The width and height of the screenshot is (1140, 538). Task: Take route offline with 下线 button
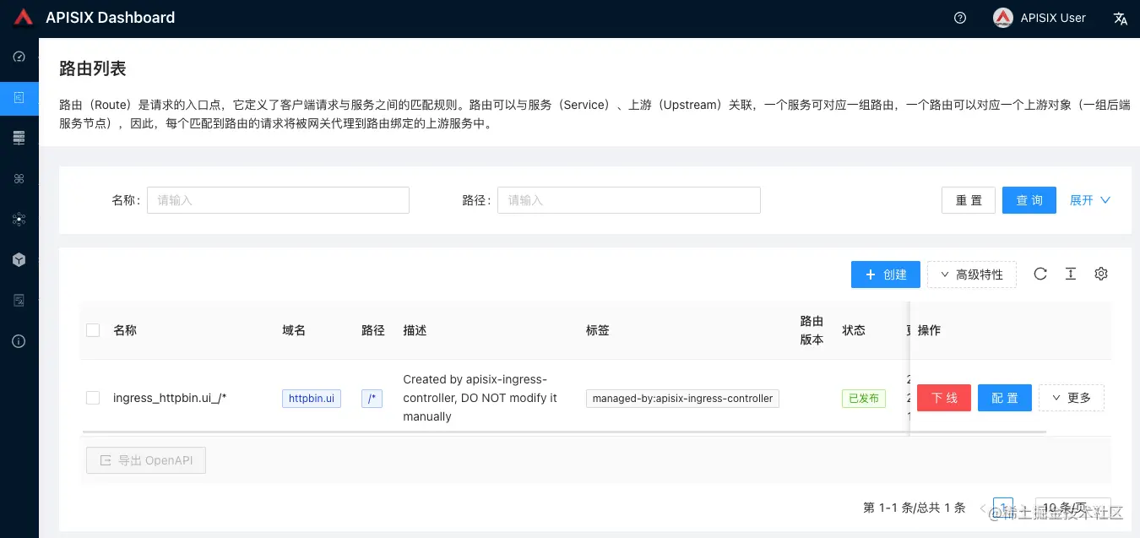[x=944, y=398]
